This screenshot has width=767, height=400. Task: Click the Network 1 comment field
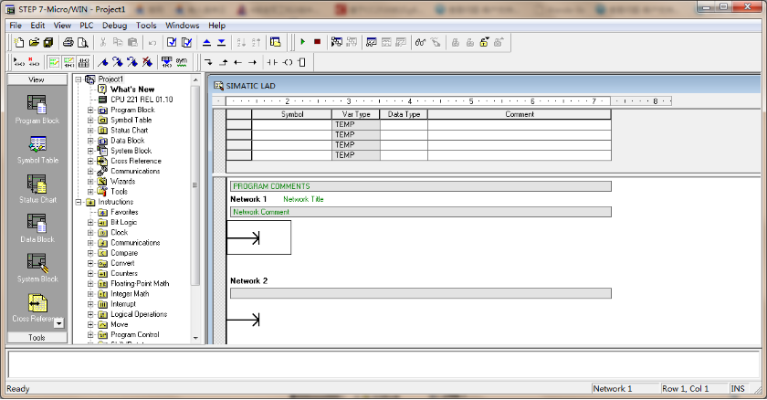pos(421,212)
